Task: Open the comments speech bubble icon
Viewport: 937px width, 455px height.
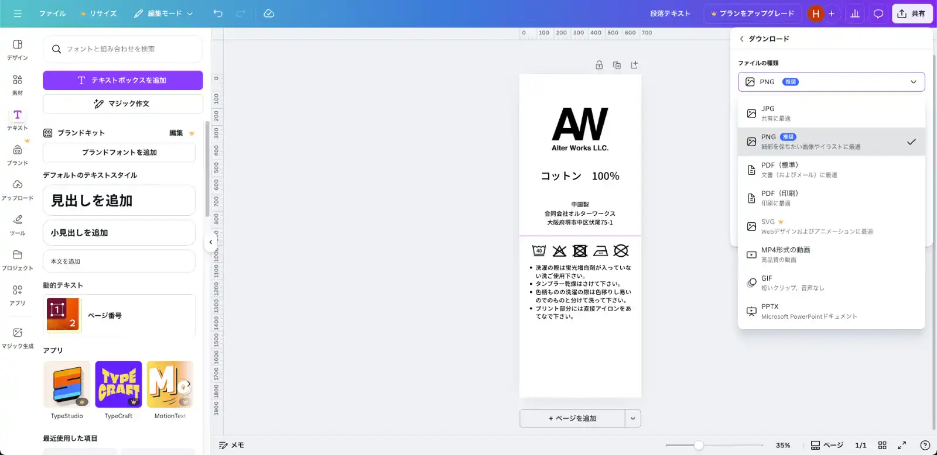Action: [878, 13]
